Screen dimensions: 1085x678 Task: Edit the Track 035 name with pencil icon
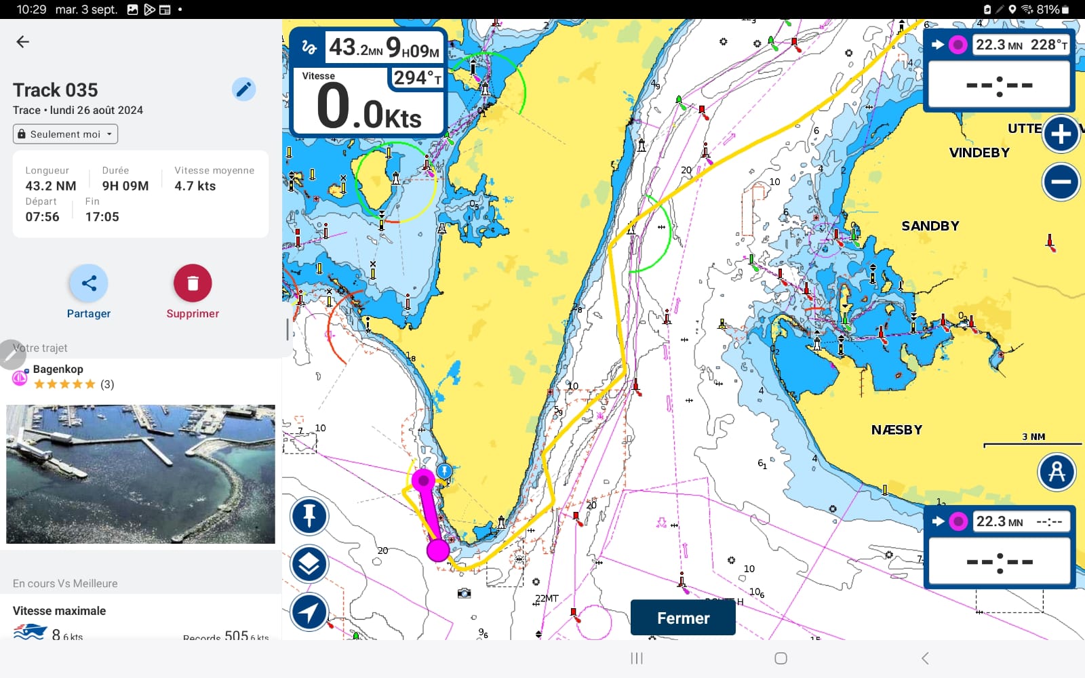tap(243, 89)
